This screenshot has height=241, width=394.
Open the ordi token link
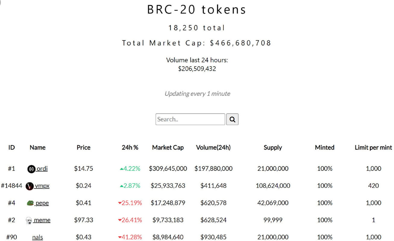click(41, 169)
